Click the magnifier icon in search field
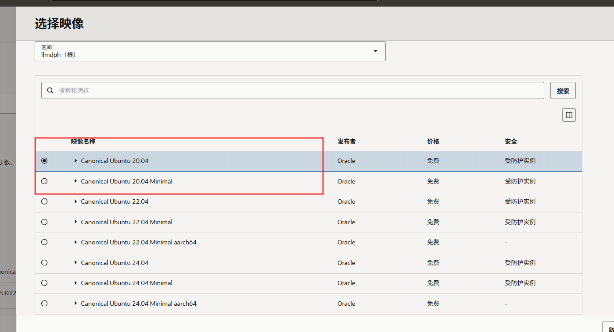The height and width of the screenshot is (332, 614). tap(50, 91)
